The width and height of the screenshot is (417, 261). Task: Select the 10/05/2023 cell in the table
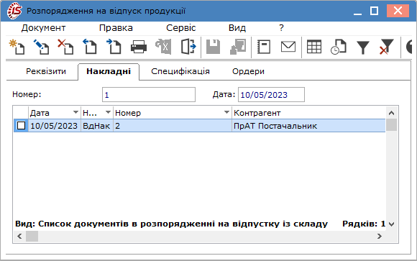coord(54,126)
